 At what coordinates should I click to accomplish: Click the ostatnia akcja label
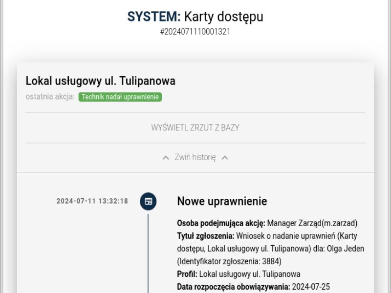tap(50, 97)
